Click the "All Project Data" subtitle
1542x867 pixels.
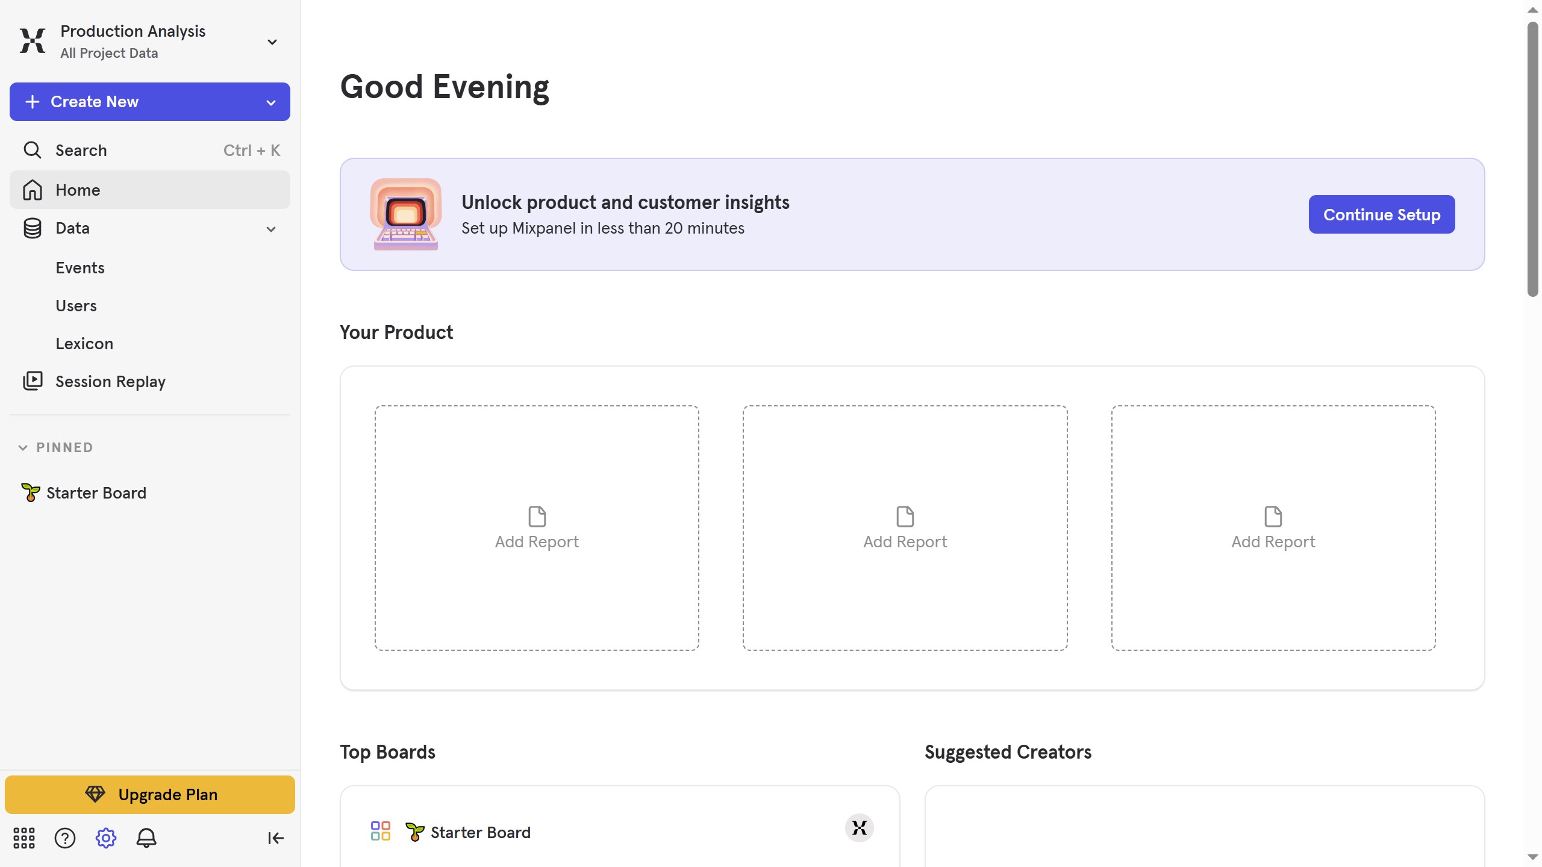tap(109, 53)
